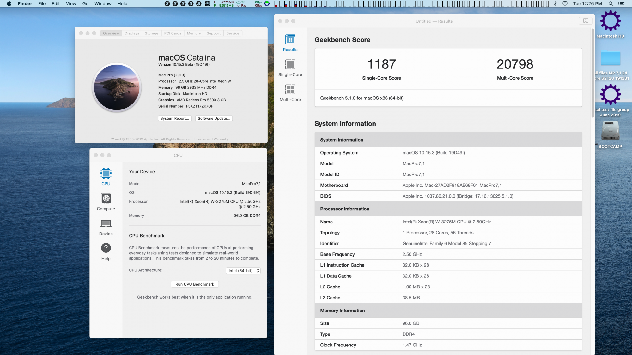The height and width of the screenshot is (355, 632).
Task: Switch to the Displays tab
Action: coord(132,33)
